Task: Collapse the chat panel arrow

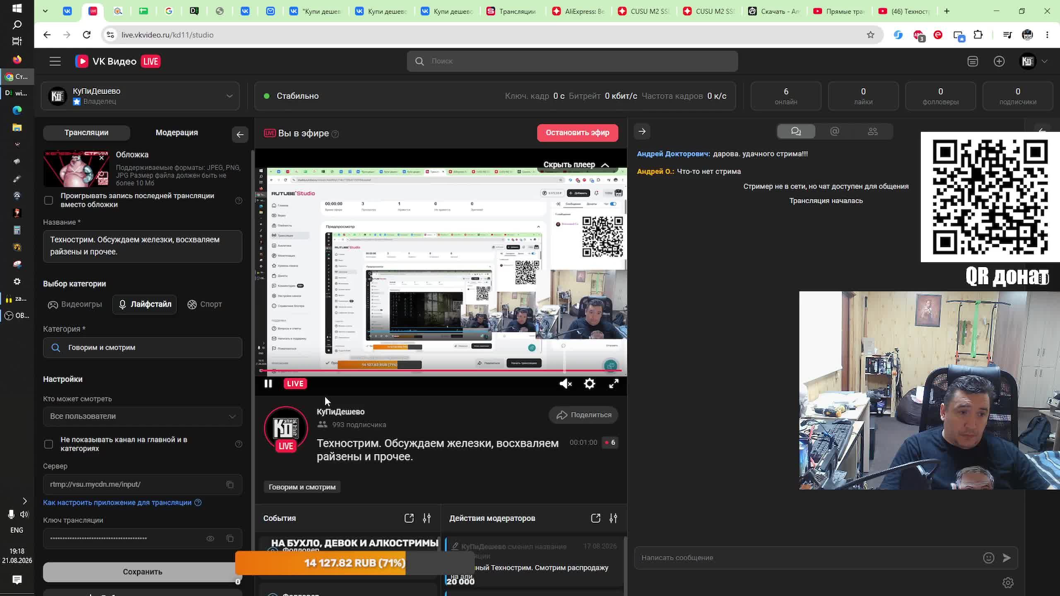Action: pos(642,132)
